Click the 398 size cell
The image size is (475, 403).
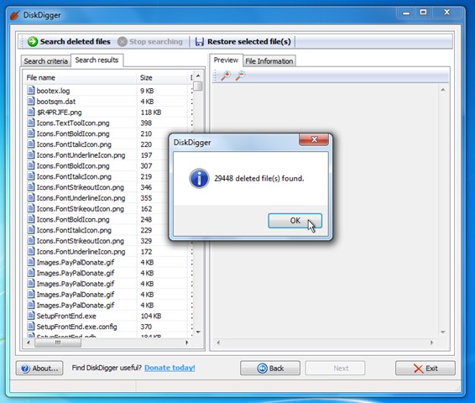[x=146, y=123]
